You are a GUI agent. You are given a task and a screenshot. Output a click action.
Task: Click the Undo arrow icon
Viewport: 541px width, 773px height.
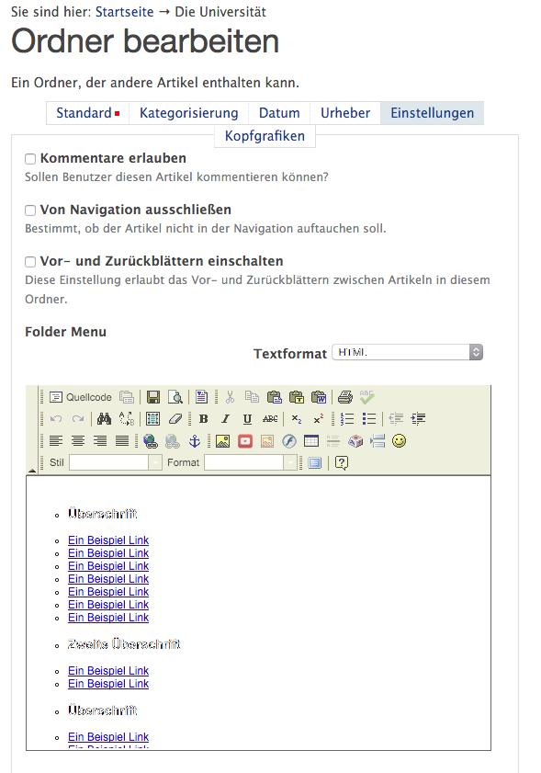coord(56,419)
